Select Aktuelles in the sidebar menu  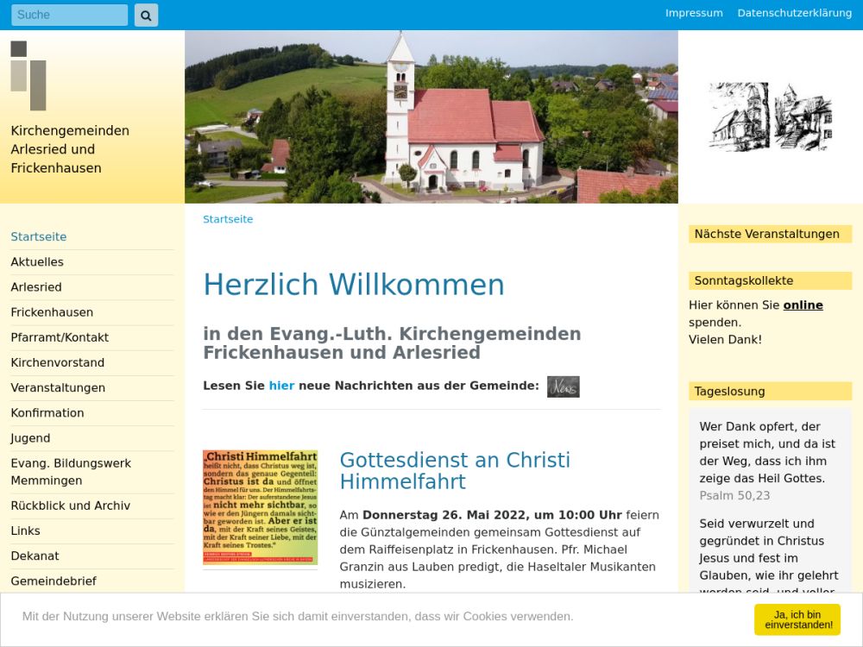37,262
